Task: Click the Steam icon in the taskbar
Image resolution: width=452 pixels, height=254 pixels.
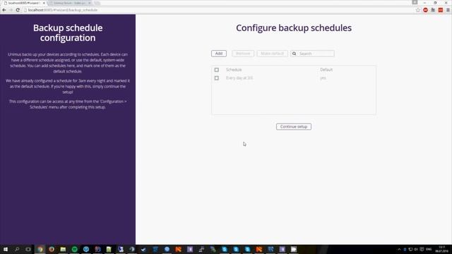Action: [x=132, y=249]
